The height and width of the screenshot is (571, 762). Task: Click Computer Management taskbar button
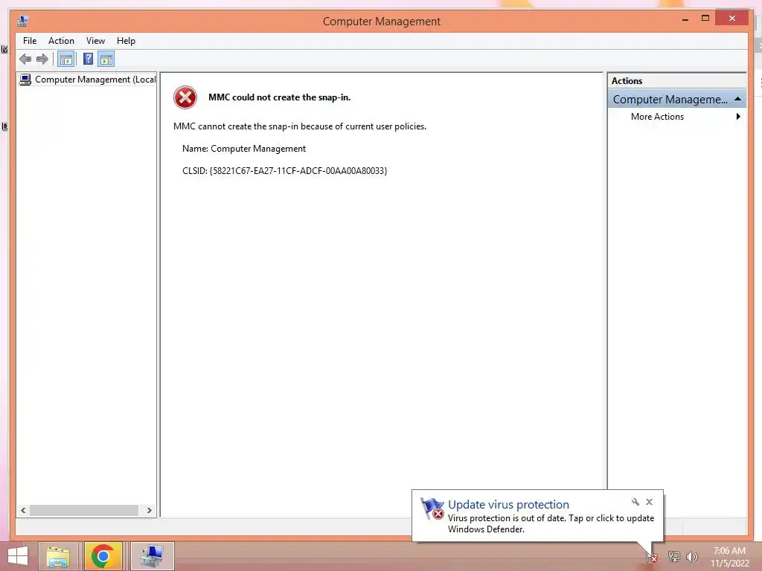[x=152, y=556]
